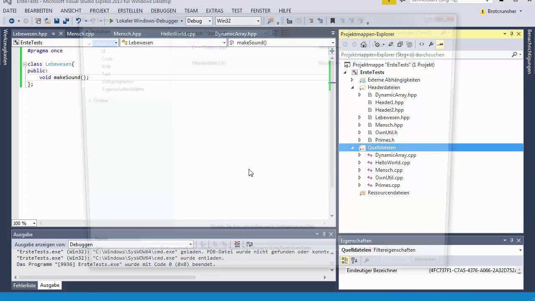
Task: Expand the Externe Abhängigkeiten node
Action: (352, 80)
